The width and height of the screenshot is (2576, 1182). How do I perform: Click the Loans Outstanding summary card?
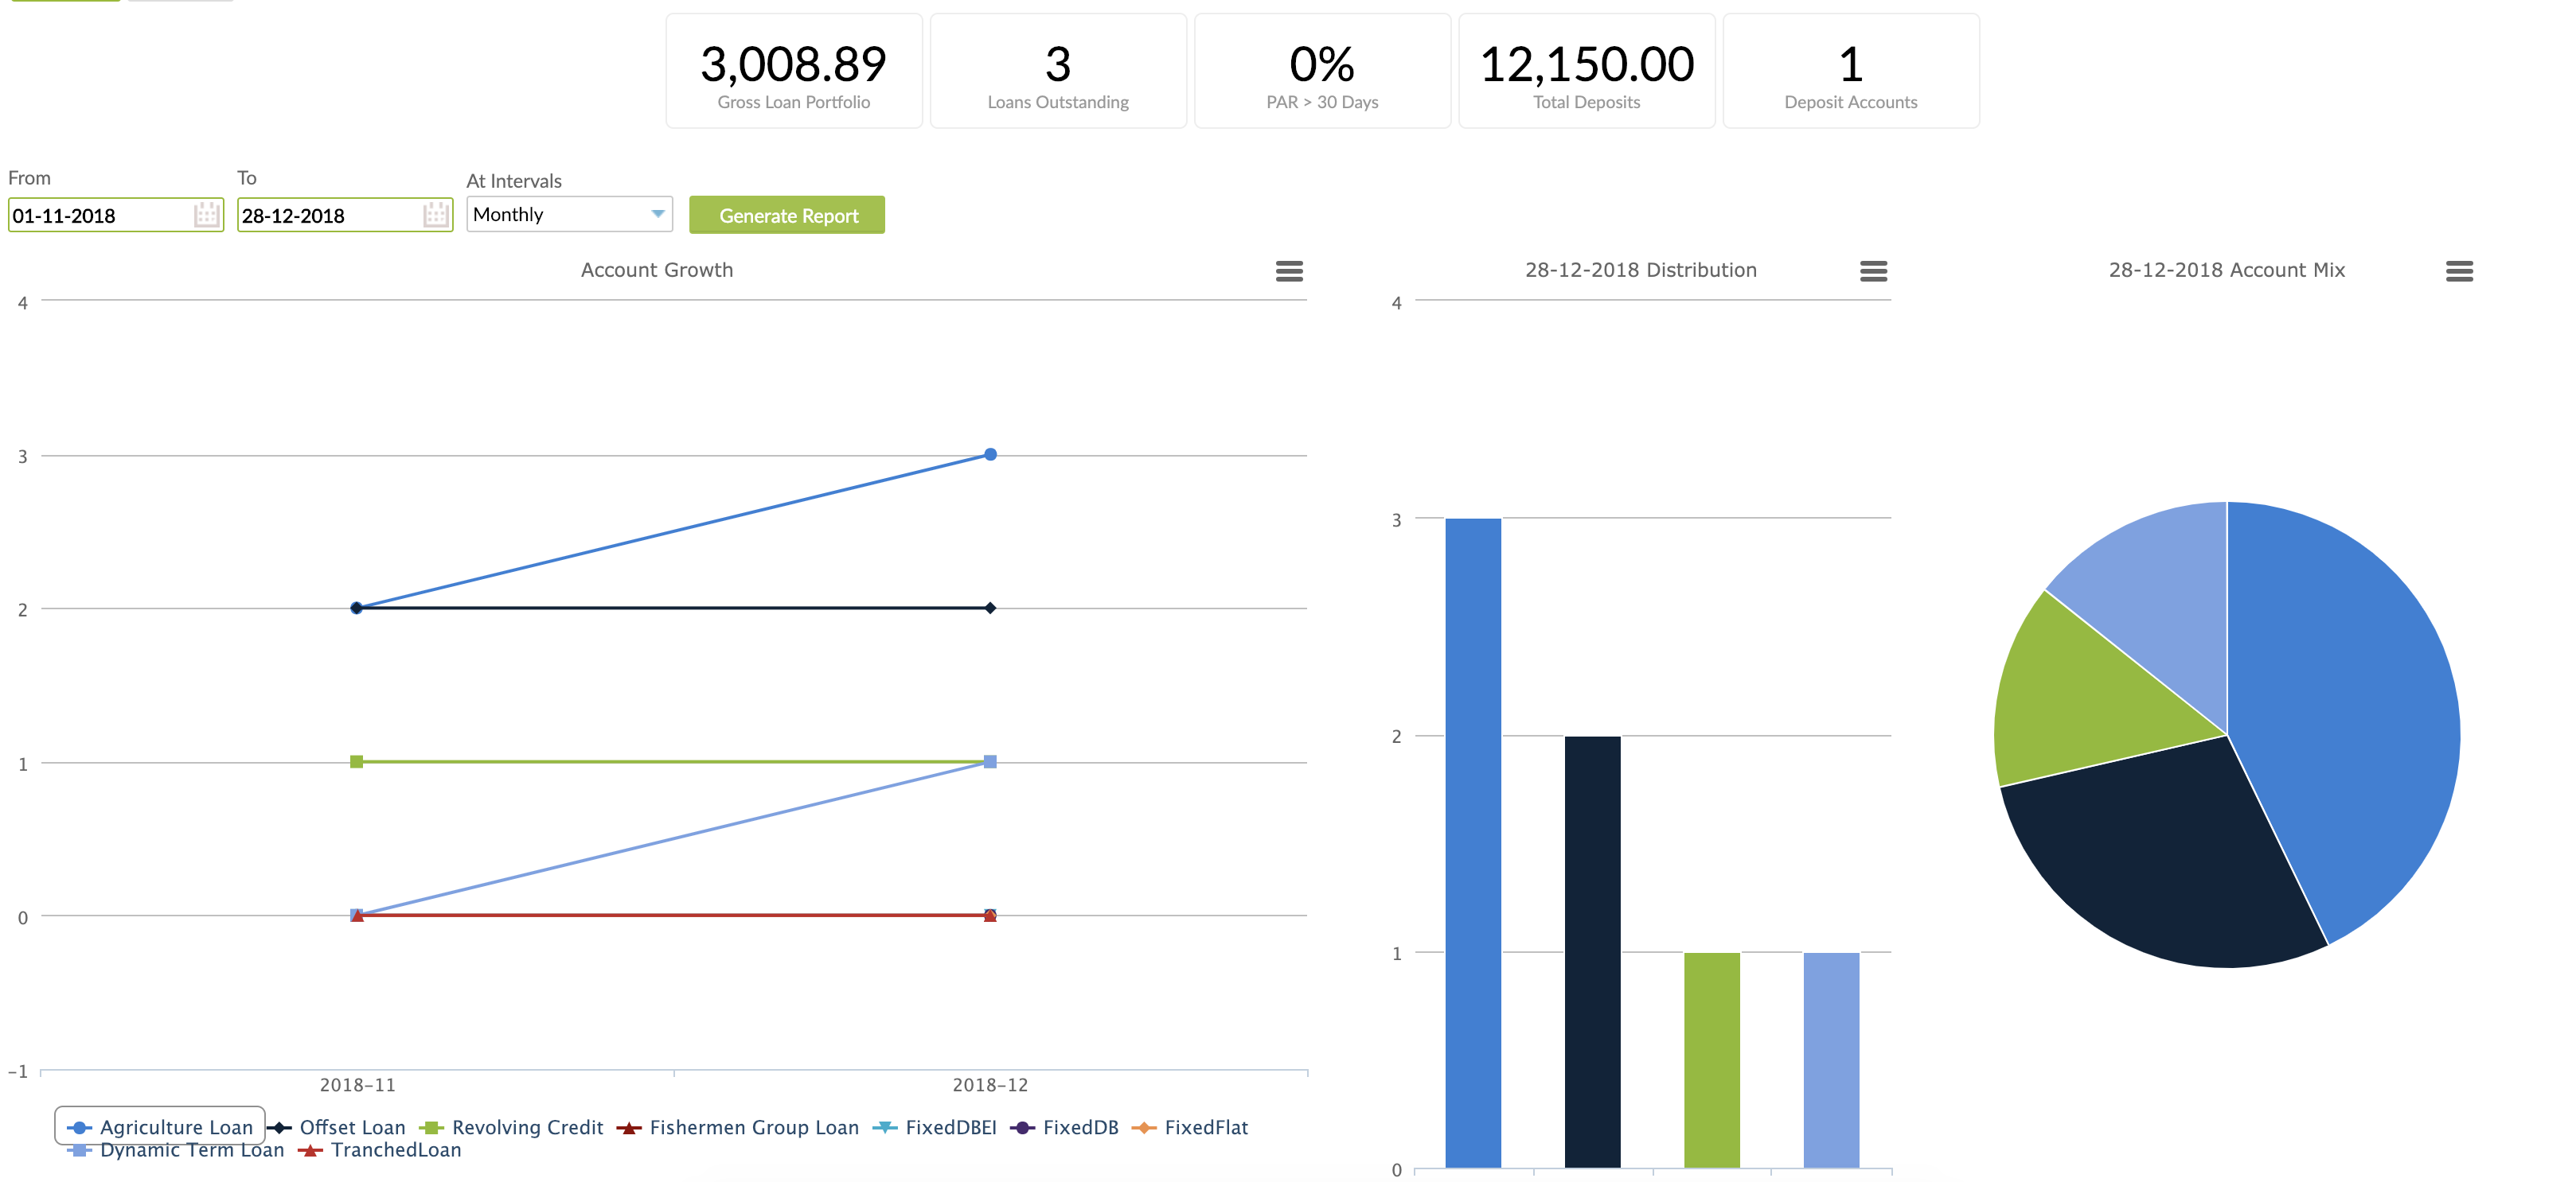(1057, 70)
